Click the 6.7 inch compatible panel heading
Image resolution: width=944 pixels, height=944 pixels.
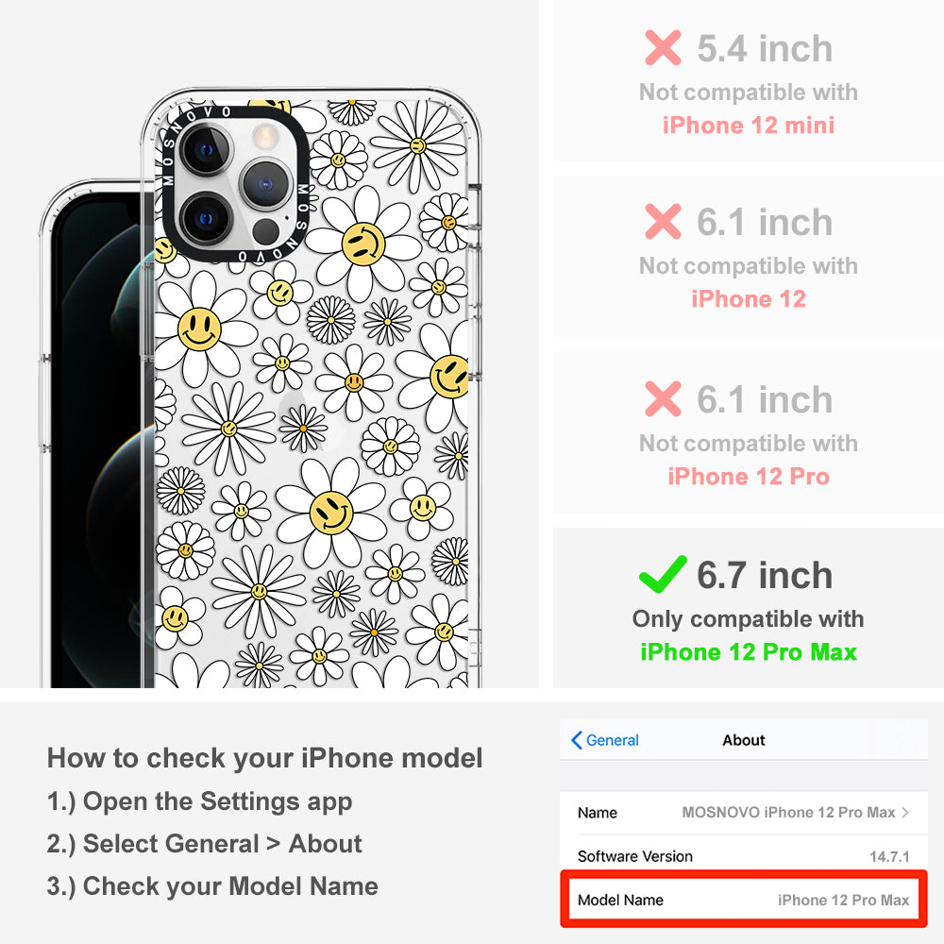point(765,575)
